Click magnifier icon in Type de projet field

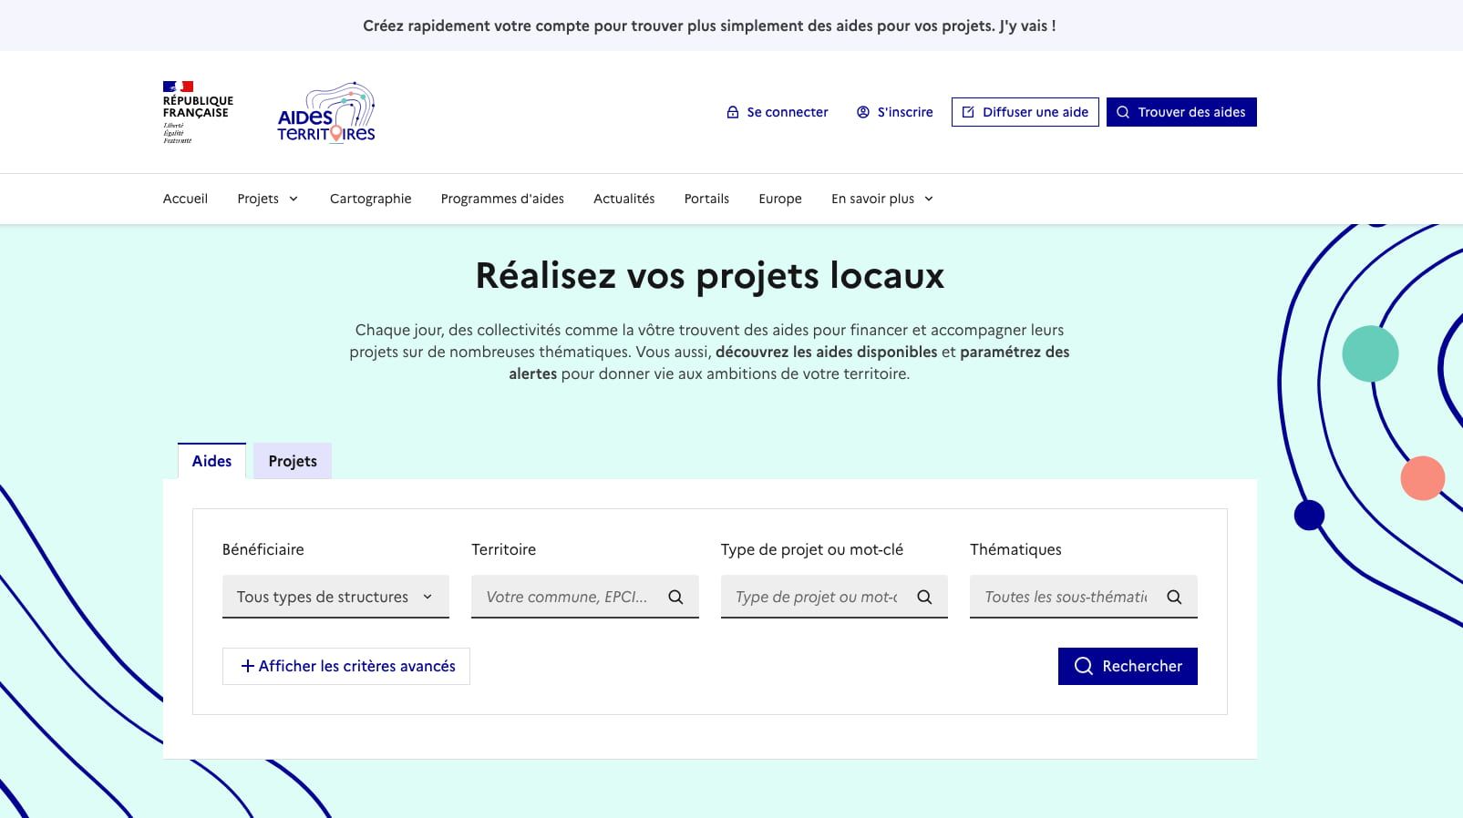(924, 597)
